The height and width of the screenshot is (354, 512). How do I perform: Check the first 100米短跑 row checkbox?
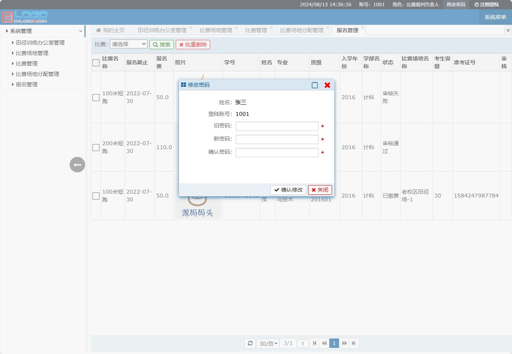click(x=96, y=98)
